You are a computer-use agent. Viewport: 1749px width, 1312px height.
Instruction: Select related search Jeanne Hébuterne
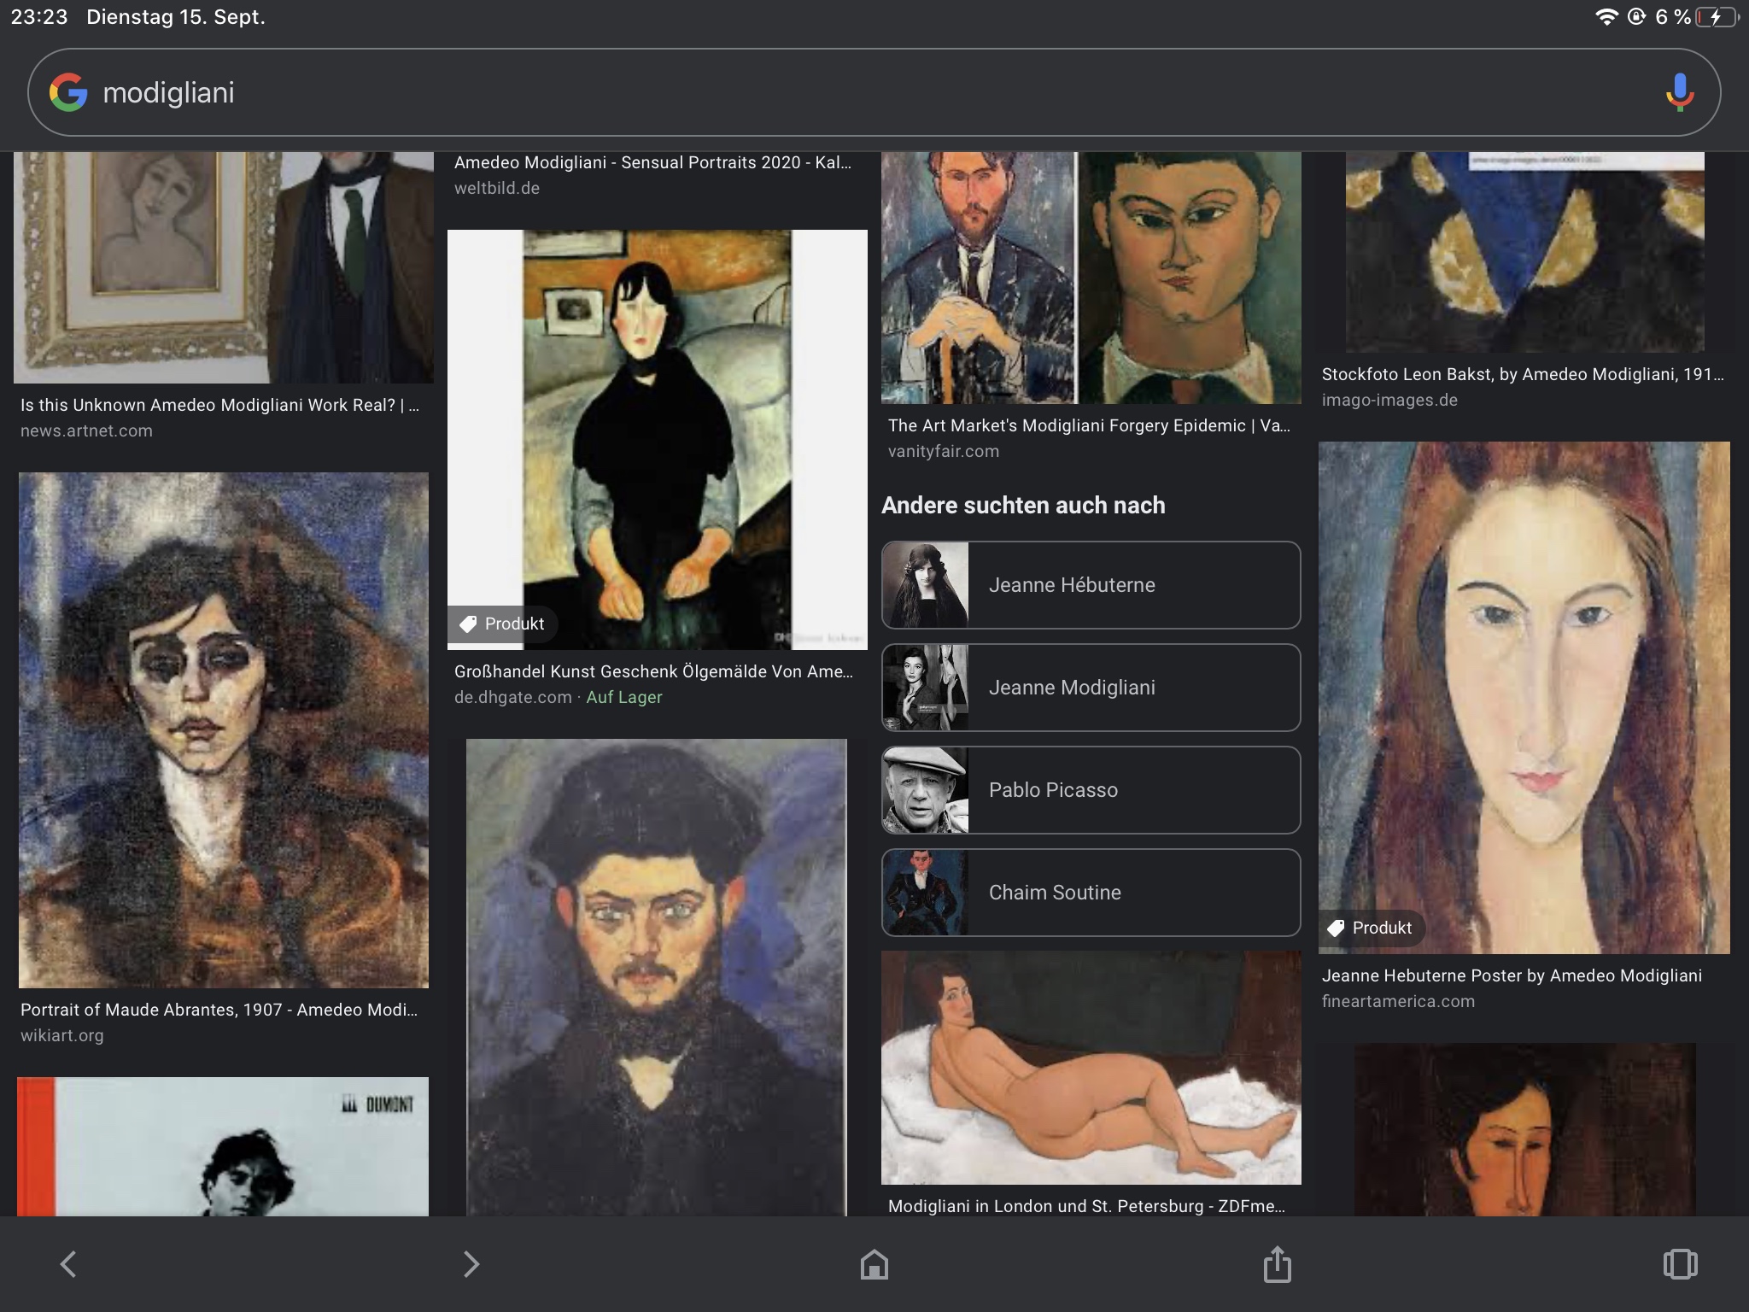click(x=1091, y=585)
